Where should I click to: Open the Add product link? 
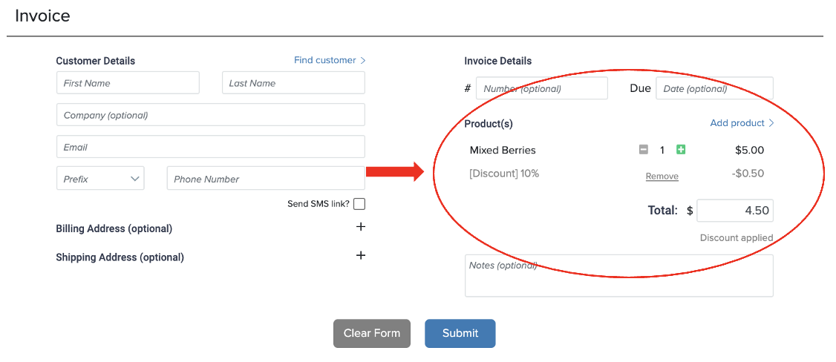(742, 123)
